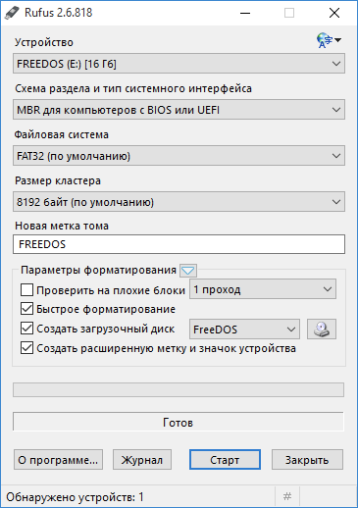The width and height of the screenshot is (358, 508).
Task: Toggle extended label and icon files checkbox
Action: pos(26,348)
